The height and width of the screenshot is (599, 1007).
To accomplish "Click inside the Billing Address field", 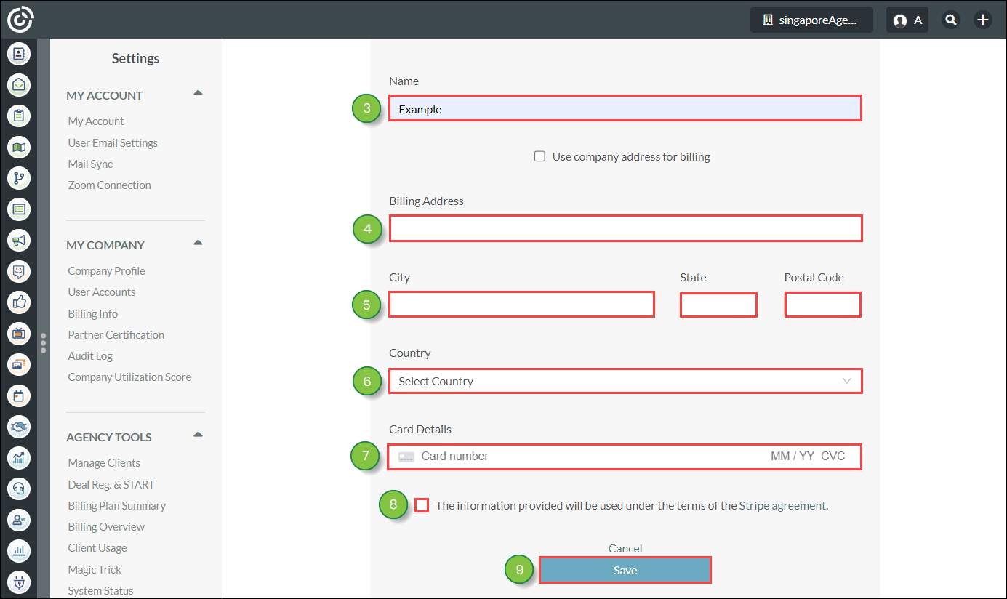I will [625, 228].
